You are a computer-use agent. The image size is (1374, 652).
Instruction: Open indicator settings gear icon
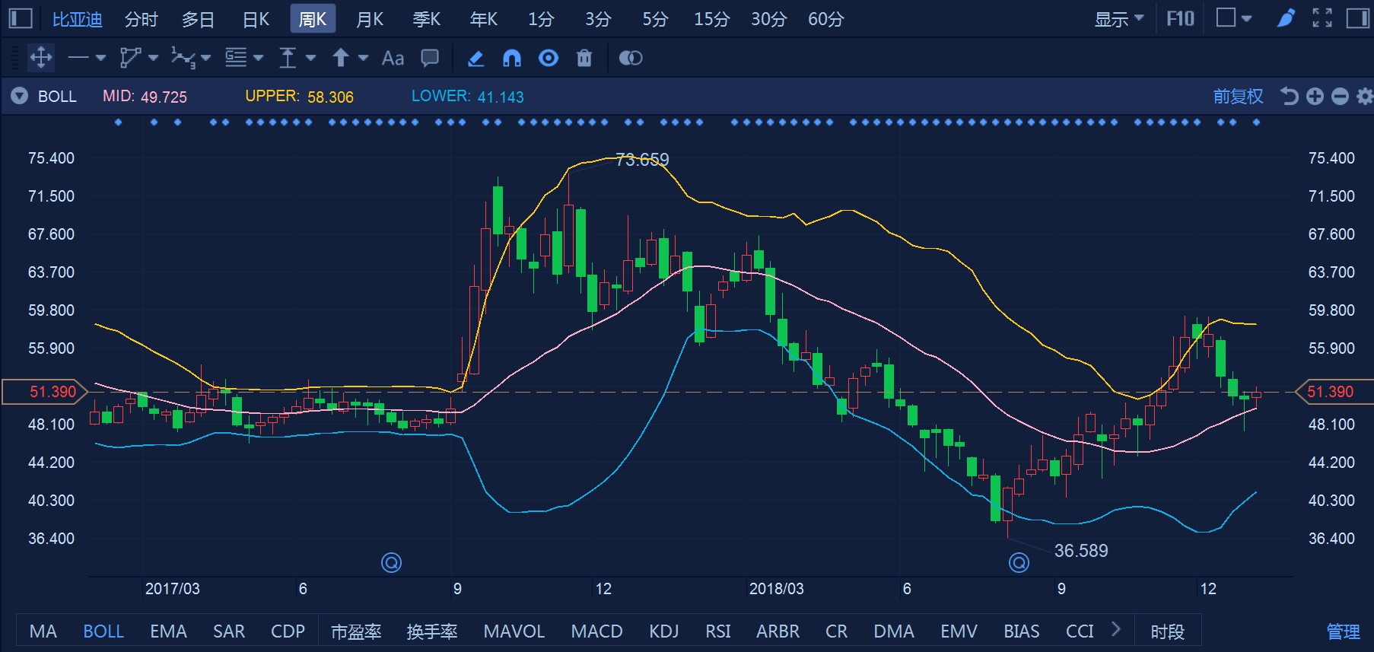1365,96
